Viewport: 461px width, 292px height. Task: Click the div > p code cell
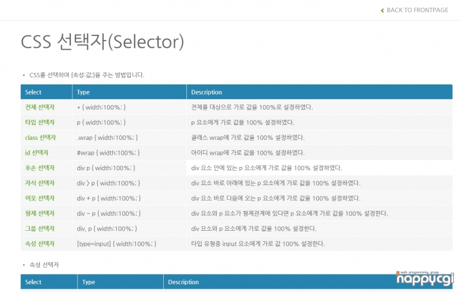pyautogui.click(x=108, y=183)
